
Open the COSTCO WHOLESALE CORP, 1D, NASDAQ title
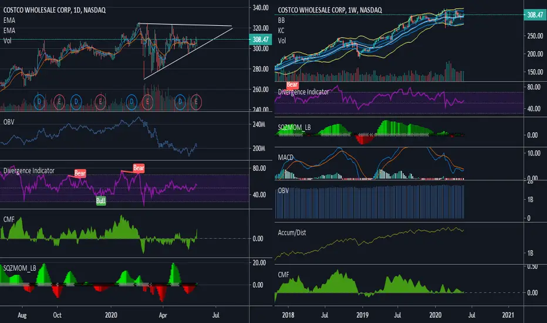coord(55,10)
